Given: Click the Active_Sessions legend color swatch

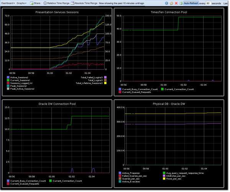Looking at the screenshot, I should 8,77.
